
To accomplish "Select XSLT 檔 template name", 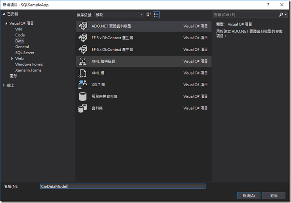I will click(x=98, y=85).
